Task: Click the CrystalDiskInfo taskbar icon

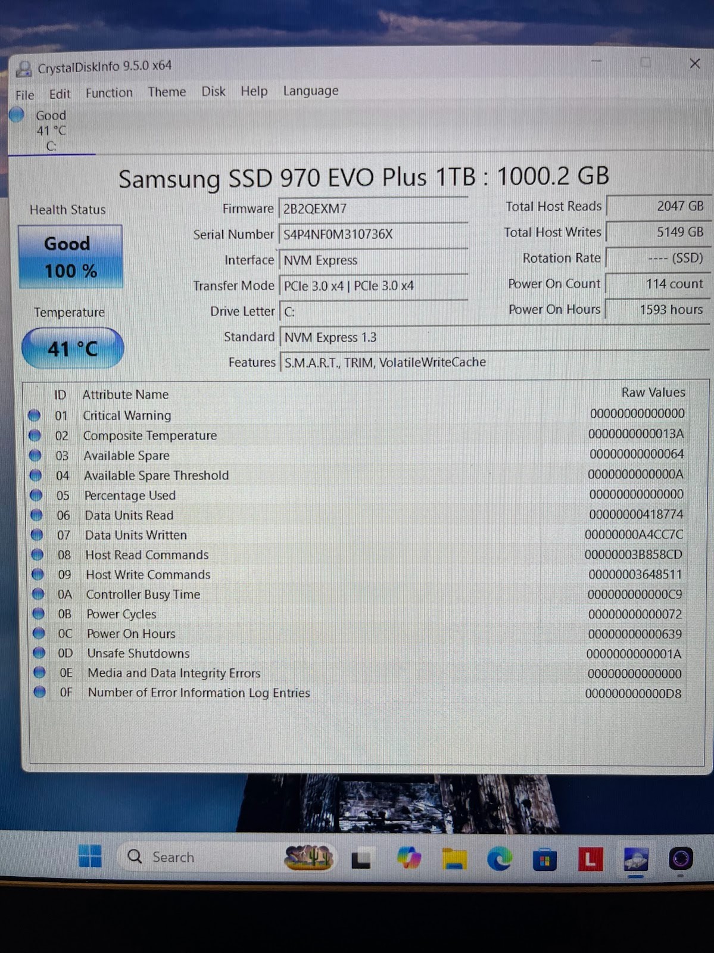Action: point(635,859)
